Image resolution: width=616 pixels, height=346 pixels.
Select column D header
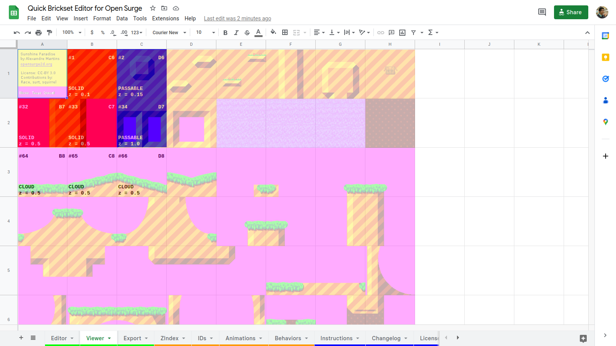point(191,44)
